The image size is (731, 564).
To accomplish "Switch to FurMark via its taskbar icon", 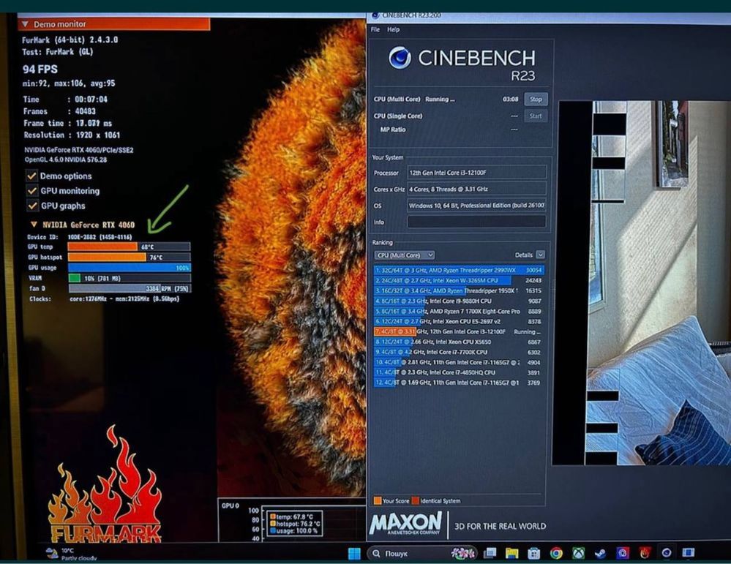I will (x=645, y=553).
